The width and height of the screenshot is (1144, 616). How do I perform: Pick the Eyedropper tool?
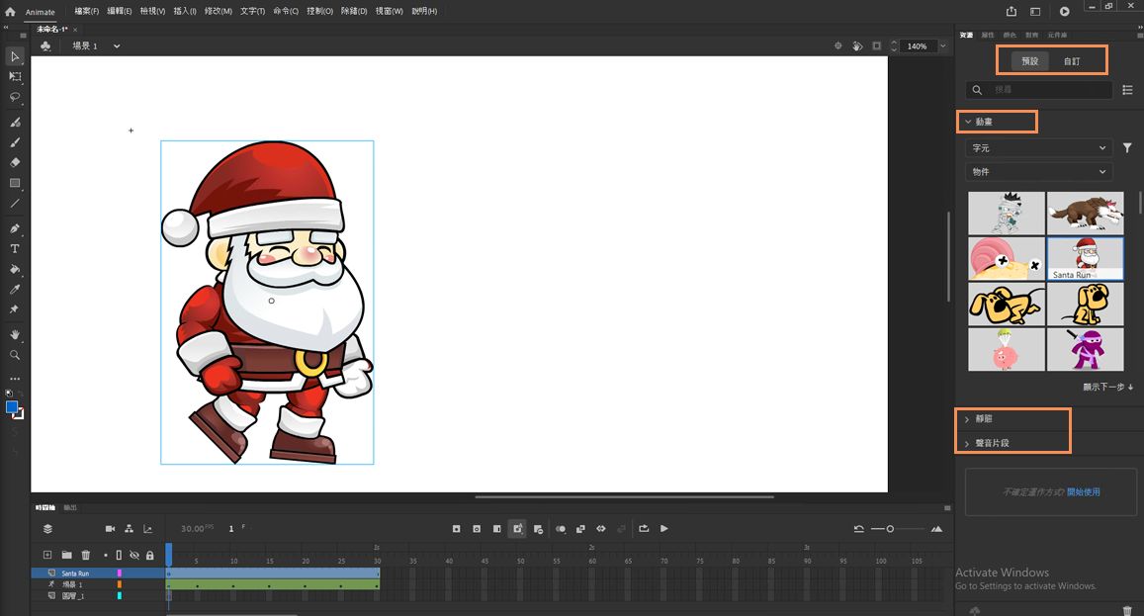15,290
